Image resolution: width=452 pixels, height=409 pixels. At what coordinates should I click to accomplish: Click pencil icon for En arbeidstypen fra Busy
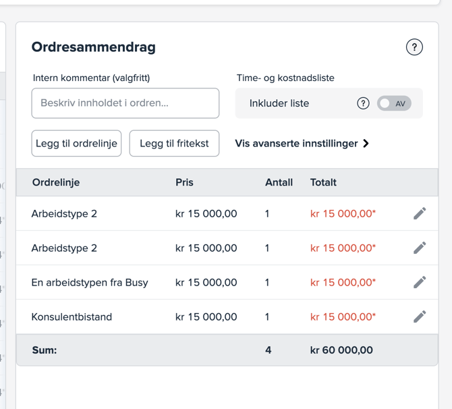[x=420, y=282]
